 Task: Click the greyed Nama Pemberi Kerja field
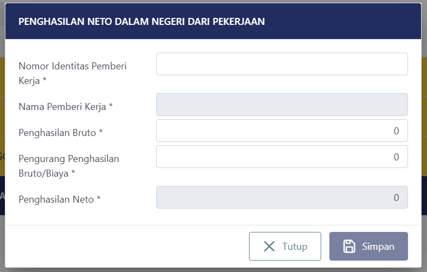point(282,105)
